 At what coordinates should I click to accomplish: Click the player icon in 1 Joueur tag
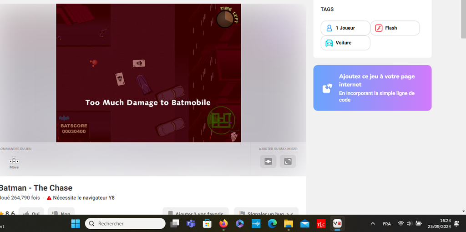329,28
